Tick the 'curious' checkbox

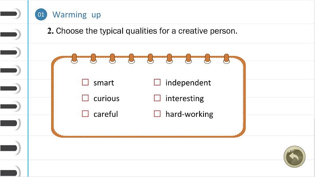[x=85, y=98]
